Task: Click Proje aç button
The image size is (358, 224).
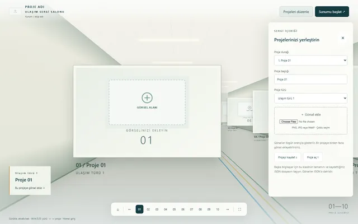Action: [x=313, y=157]
